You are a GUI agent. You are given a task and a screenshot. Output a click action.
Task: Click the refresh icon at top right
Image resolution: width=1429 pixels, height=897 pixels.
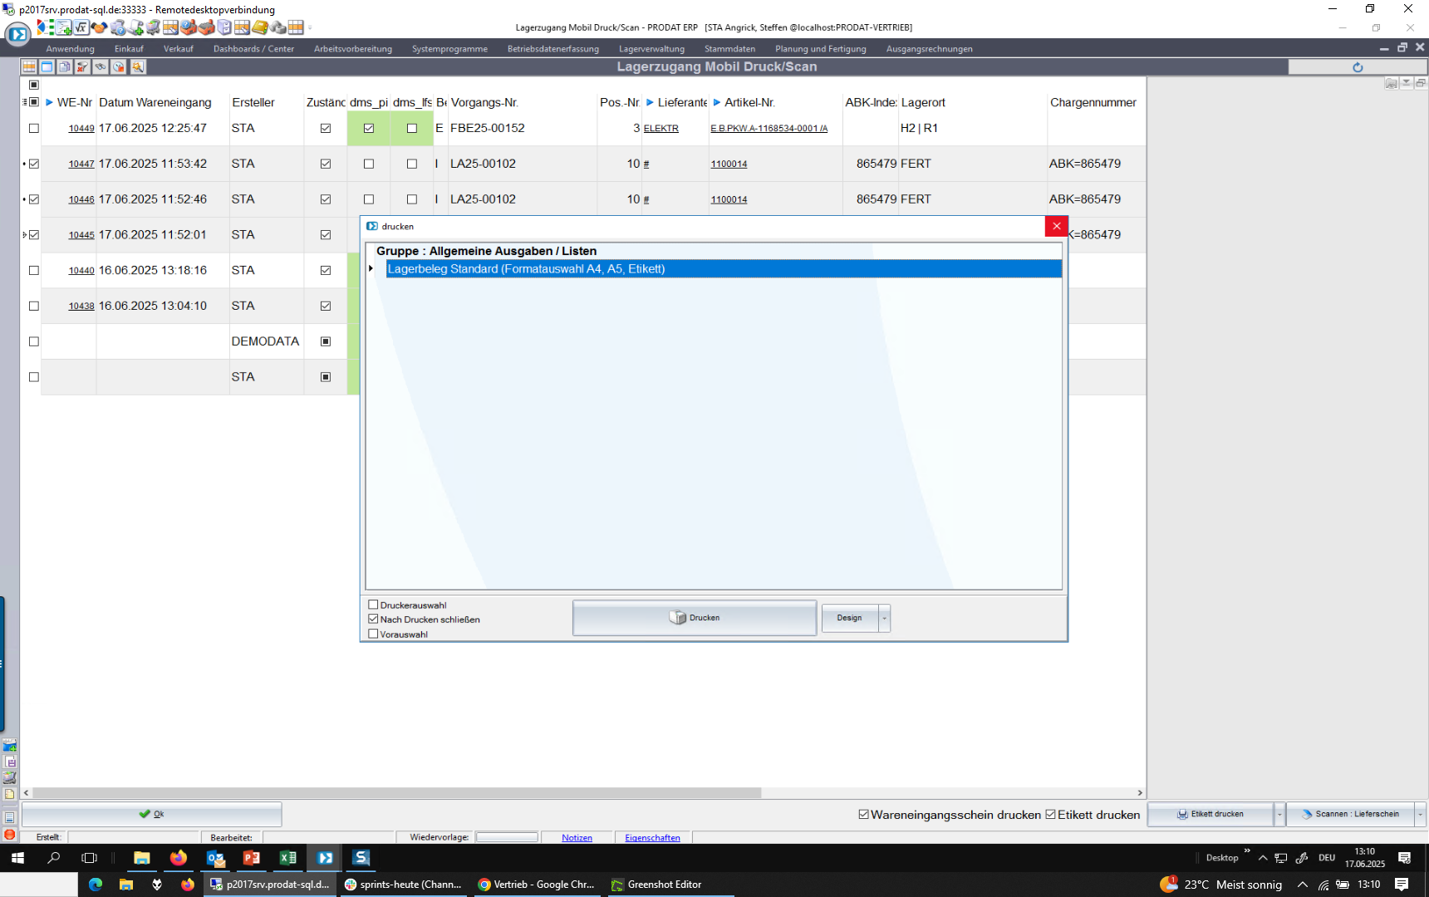pos(1358,67)
